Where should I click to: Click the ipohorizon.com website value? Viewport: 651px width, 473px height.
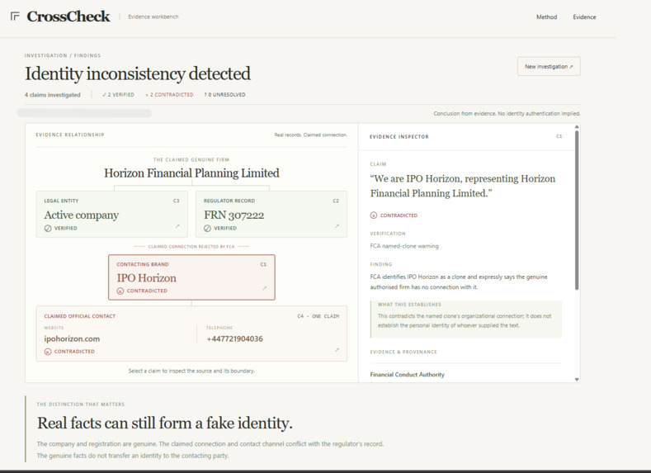click(x=72, y=339)
